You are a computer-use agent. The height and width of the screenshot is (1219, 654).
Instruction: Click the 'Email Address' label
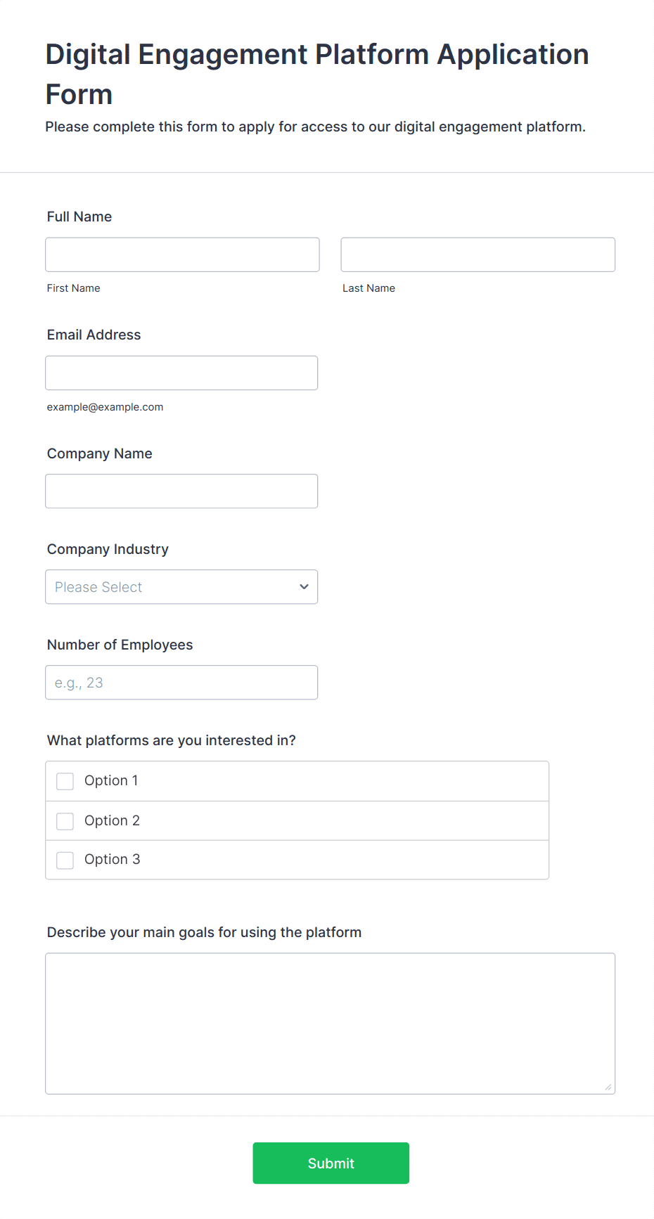tap(94, 335)
